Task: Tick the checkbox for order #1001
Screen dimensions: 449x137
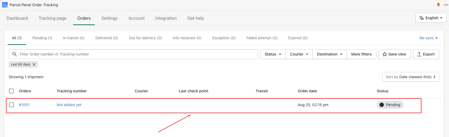Action: [x=11, y=105]
